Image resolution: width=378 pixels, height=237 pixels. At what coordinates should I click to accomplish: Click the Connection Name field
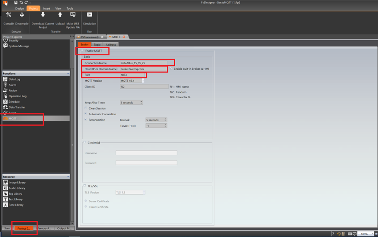[x=143, y=63]
